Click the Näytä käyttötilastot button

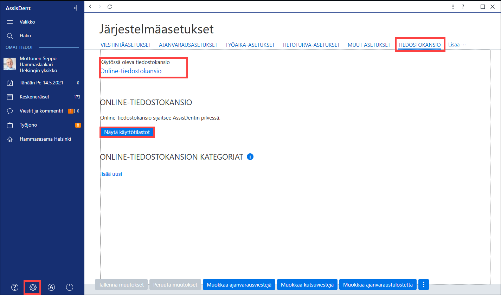click(127, 132)
